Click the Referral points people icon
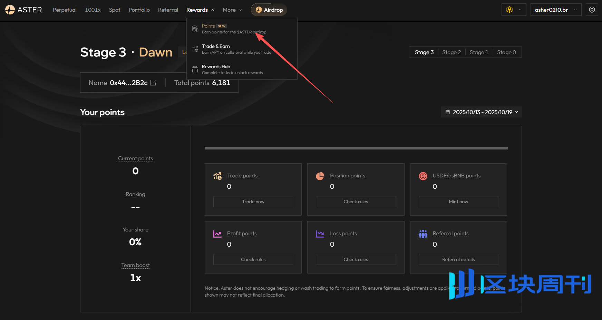 point(423,234)
